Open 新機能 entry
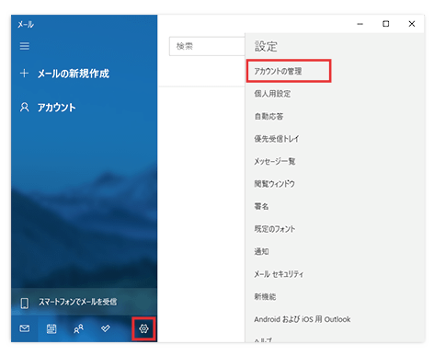 [x=265, y=296]
